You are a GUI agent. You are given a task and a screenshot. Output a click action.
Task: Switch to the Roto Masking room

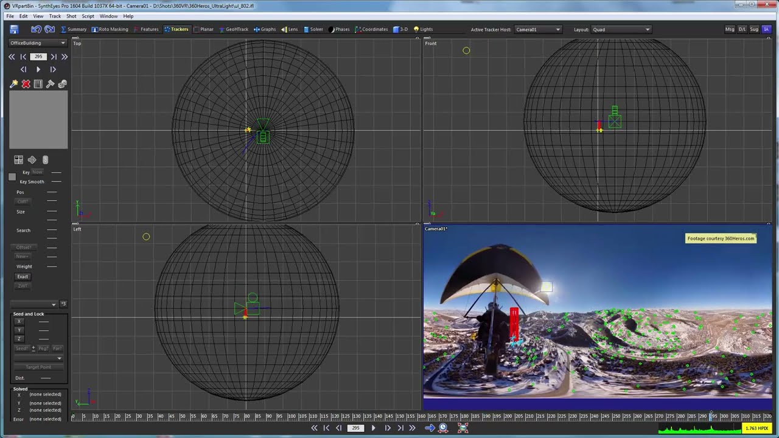click(110, 29)
